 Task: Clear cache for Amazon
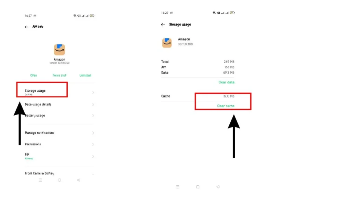point(226,106)
